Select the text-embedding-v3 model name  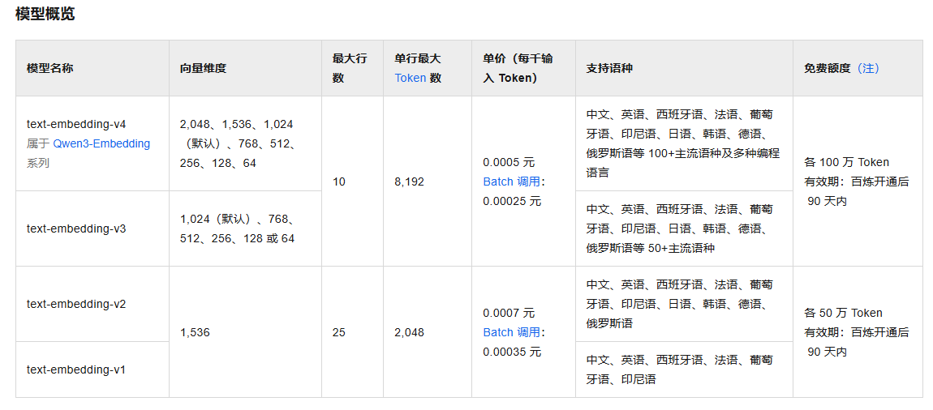point(76,228)
